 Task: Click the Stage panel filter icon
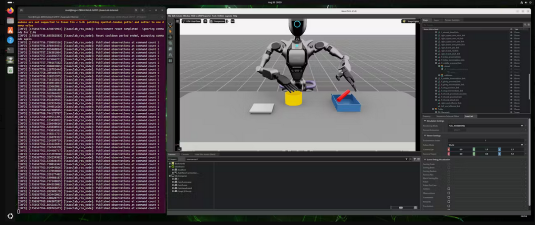(526, 25)
